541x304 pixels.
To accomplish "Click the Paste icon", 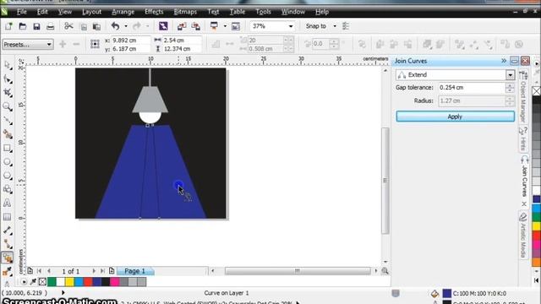I will pos(96,26).
